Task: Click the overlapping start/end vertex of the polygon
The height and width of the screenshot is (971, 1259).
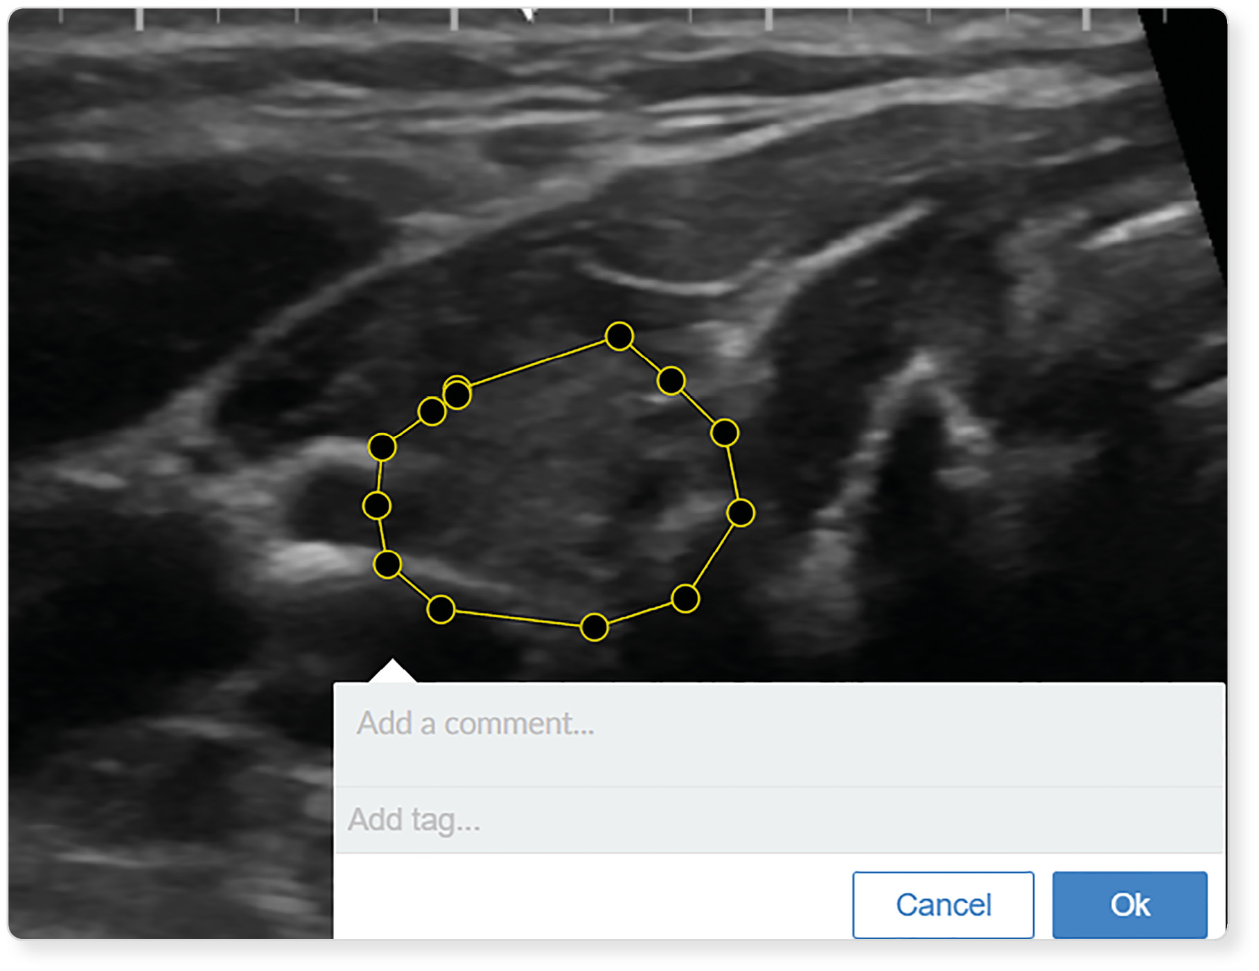Action: pos(457,394)
